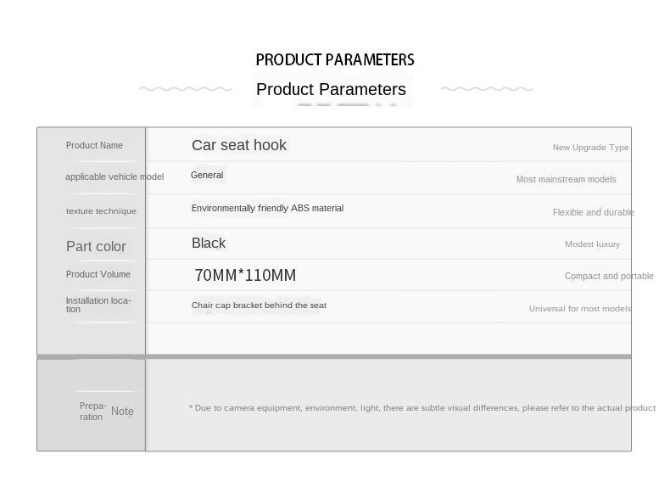Image resolution: width=670 pixels, height=493 pixels.
Task: Click the camera equipment disclaimer note
Action: coord(422,408)
